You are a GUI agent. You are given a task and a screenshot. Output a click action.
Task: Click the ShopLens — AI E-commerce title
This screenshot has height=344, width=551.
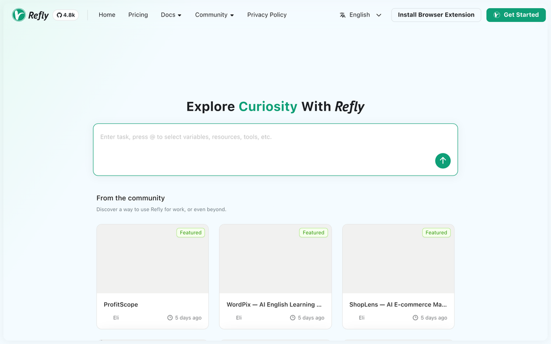point(398,304)
